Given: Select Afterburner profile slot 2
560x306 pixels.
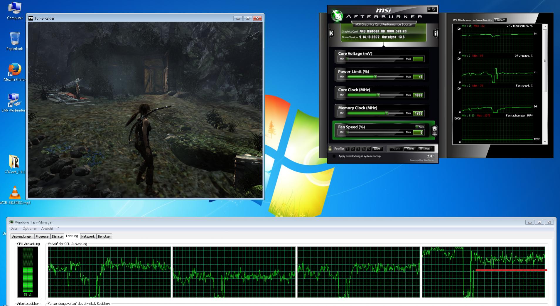Looking at the screenshot, I should (x=353, y=149).
